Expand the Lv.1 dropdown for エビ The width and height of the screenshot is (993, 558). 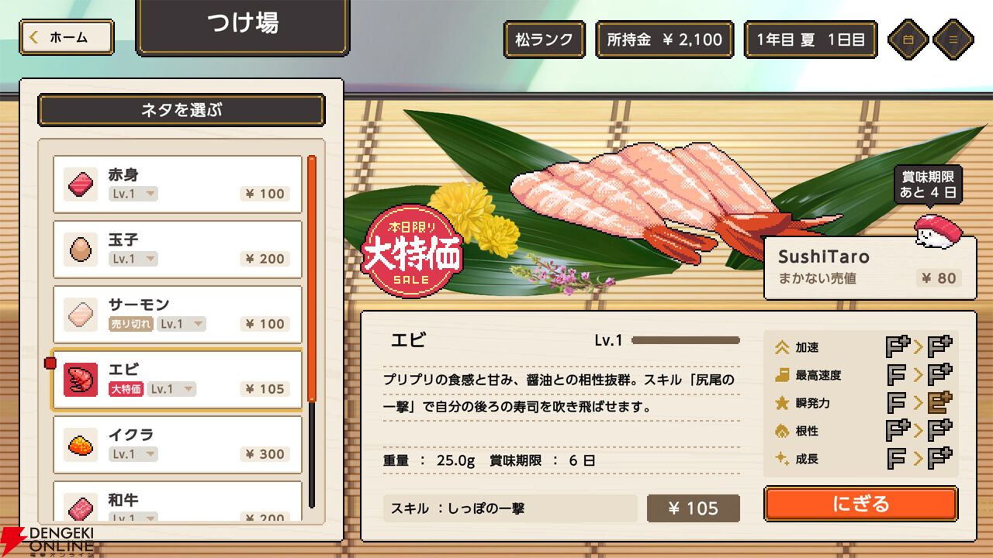171,389
